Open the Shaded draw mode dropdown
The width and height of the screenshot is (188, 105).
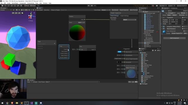coord(6,10)
